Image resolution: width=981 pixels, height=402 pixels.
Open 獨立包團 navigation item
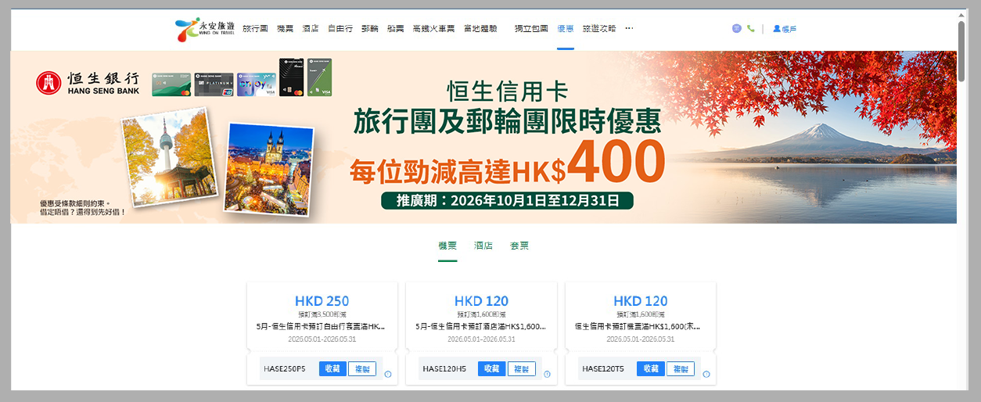[531, 28]
